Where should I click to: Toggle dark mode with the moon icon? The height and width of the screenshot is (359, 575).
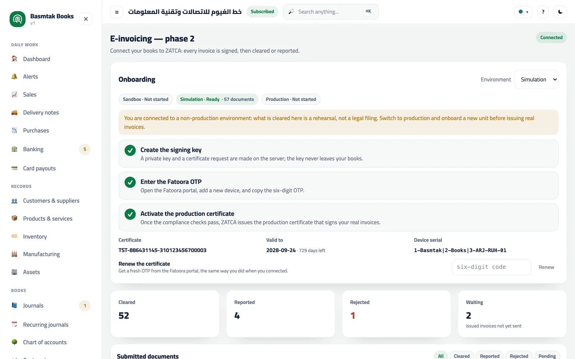pyautogui.click(x=560, y=12)
